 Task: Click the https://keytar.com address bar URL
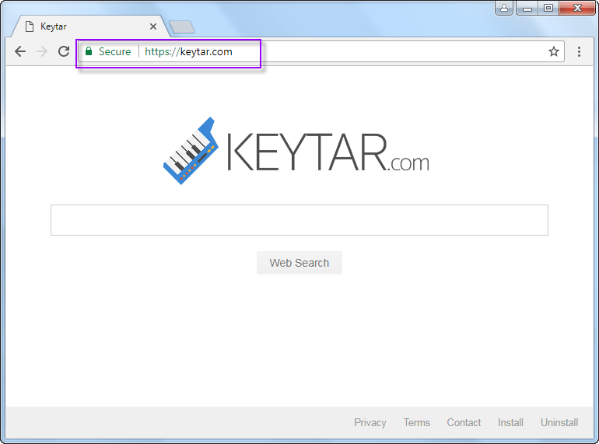click(x=188, y=51)
